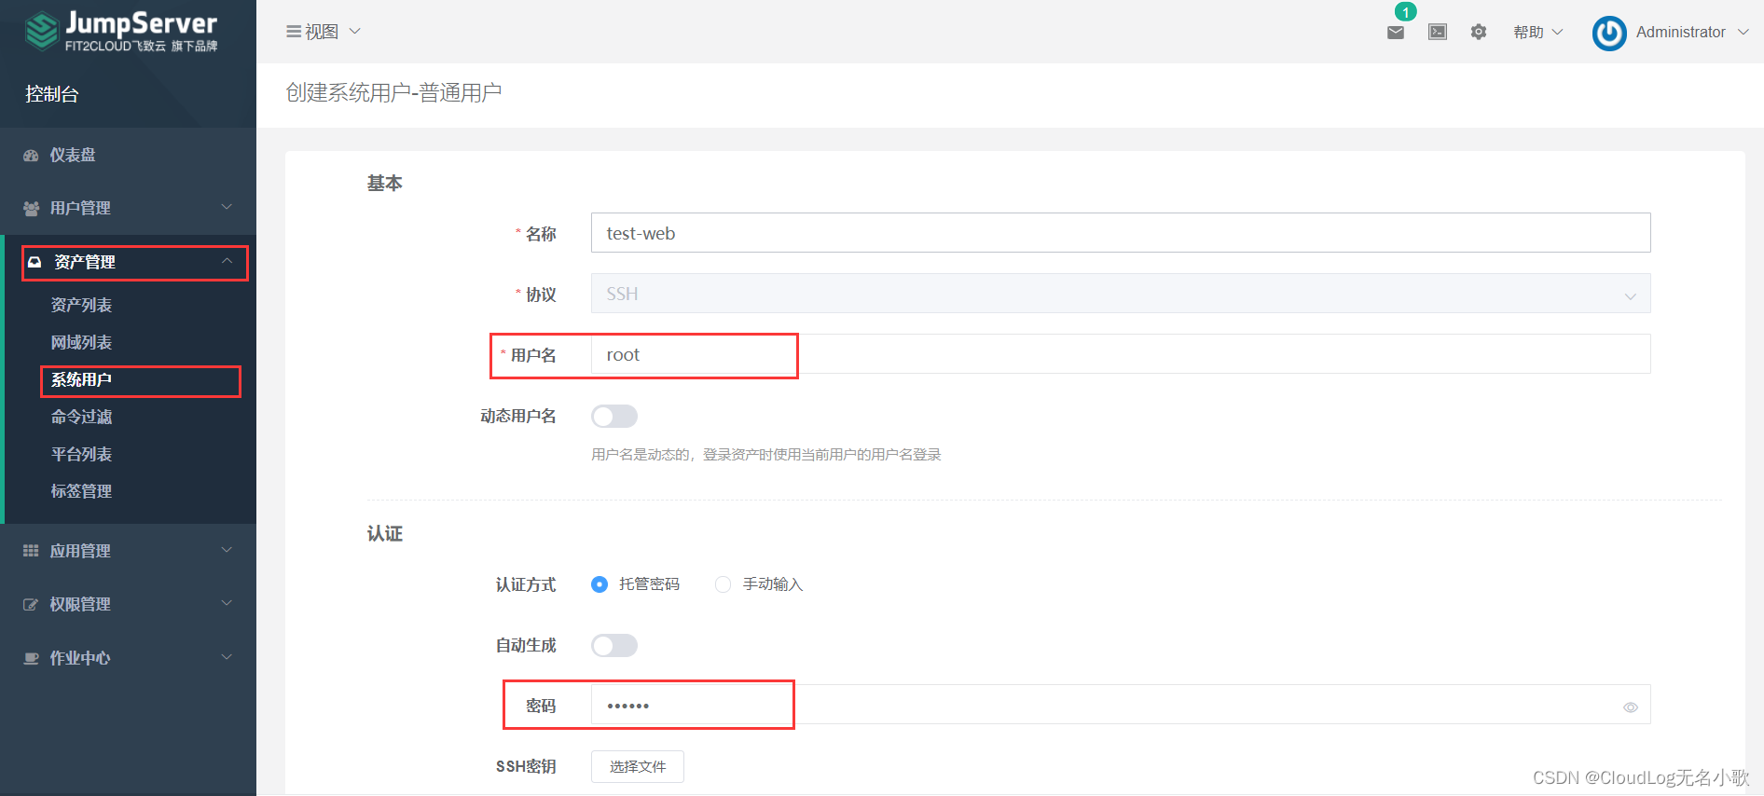The width and height of the screenshot is (1764, 796).
Task: Toggle the 自动生成 switch
Action: coord(614,645)
